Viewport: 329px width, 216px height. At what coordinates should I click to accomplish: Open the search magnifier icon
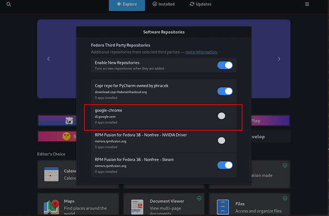point(9,4)
